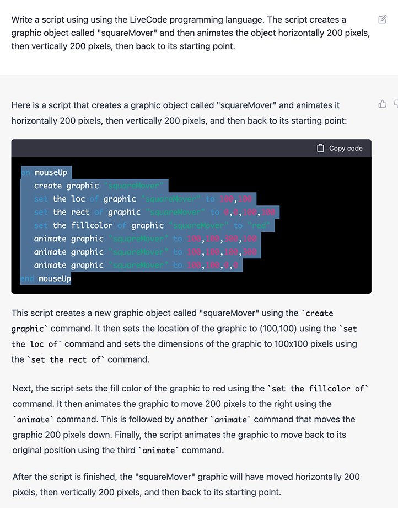Click the "end mouseUp" code line
398x508 pixels.
coord(46,279)
